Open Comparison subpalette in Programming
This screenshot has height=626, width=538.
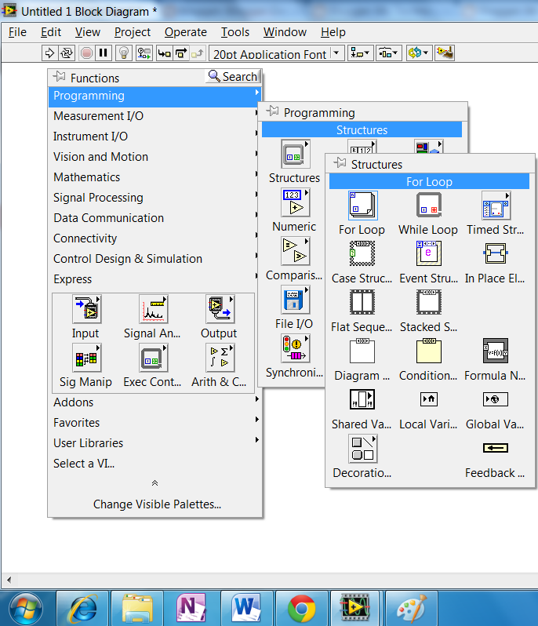pyautogui.click(x=296, y=251)
